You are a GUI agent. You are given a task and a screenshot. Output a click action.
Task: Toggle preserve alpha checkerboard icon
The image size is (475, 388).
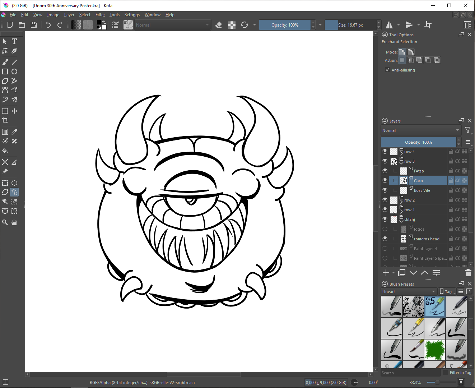point(232,25)
